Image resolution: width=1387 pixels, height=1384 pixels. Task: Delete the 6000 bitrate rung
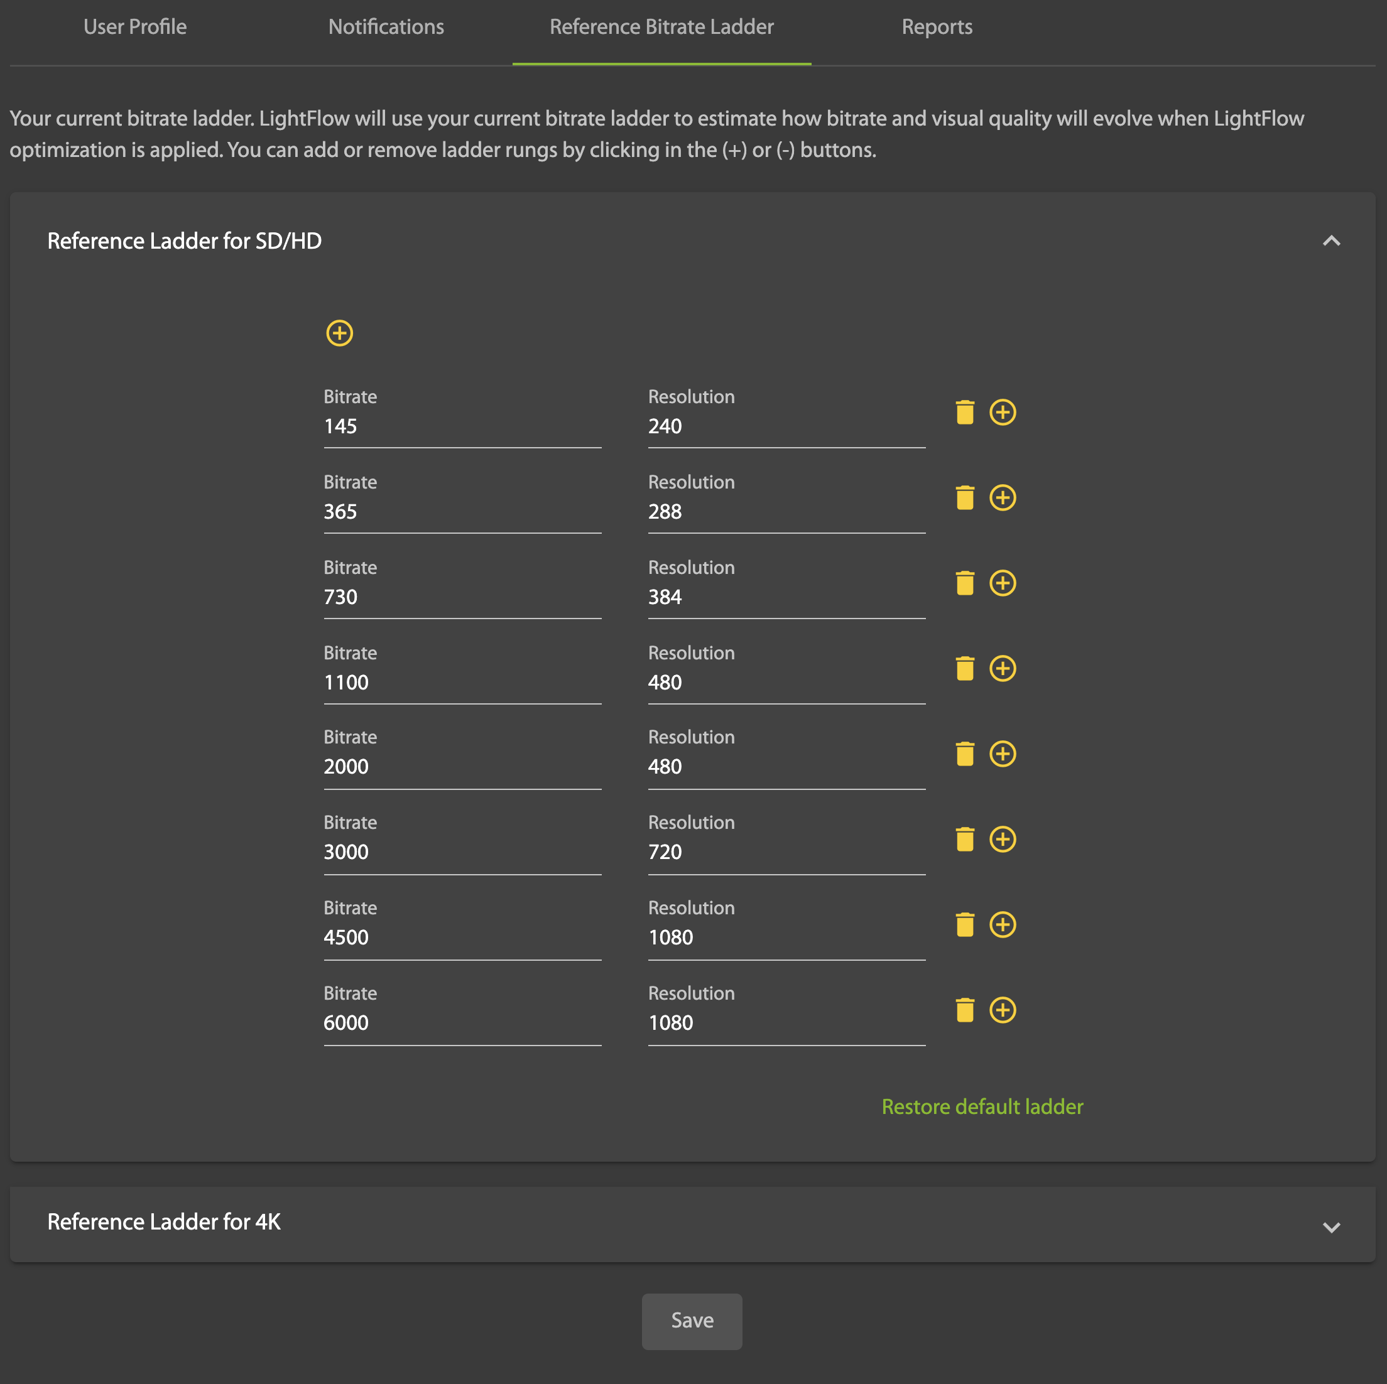965,1010
